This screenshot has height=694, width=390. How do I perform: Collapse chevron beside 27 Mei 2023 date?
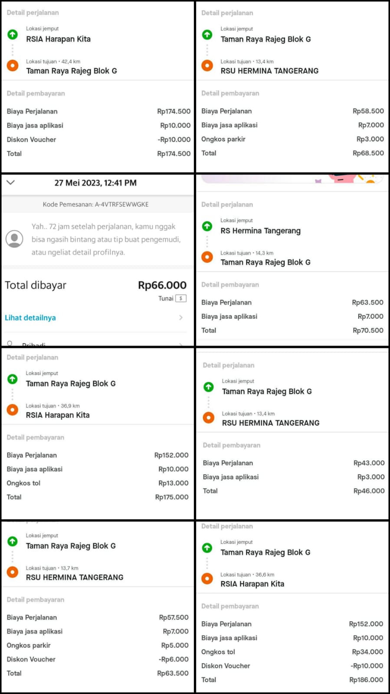pyautogui.click(x=11, y=183)
